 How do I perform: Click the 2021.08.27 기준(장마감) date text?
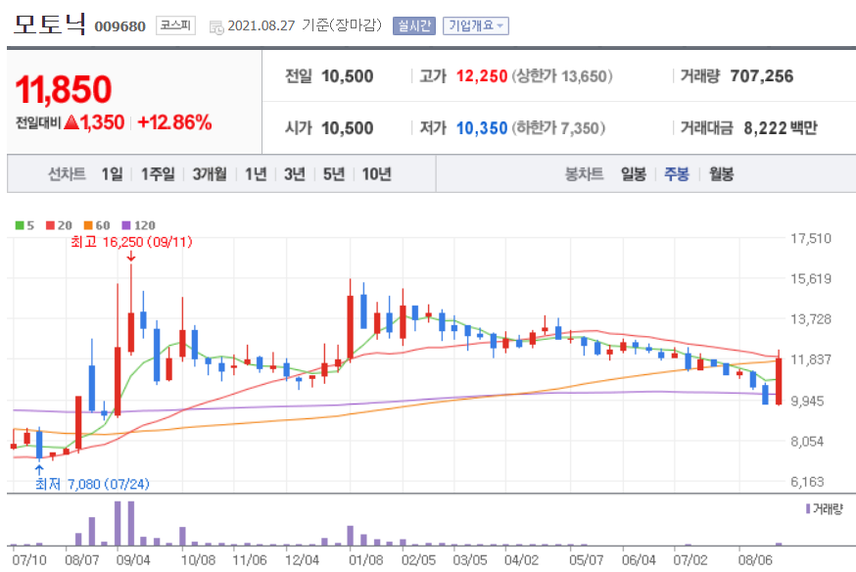(x=305, y=25)
